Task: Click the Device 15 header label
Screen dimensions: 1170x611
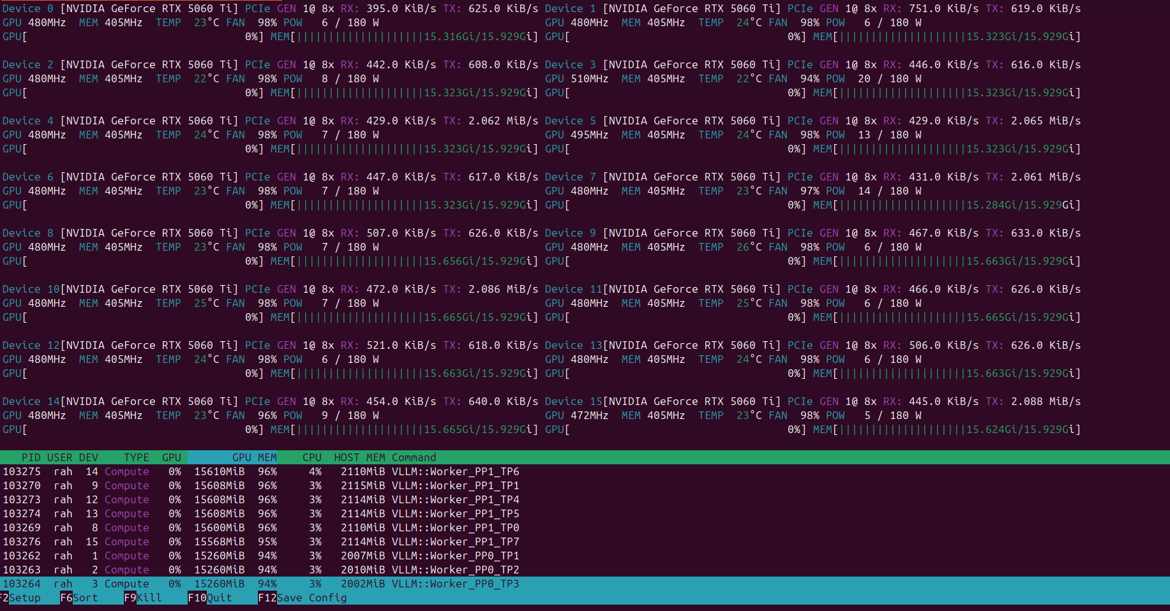Action: coord(574,401)
